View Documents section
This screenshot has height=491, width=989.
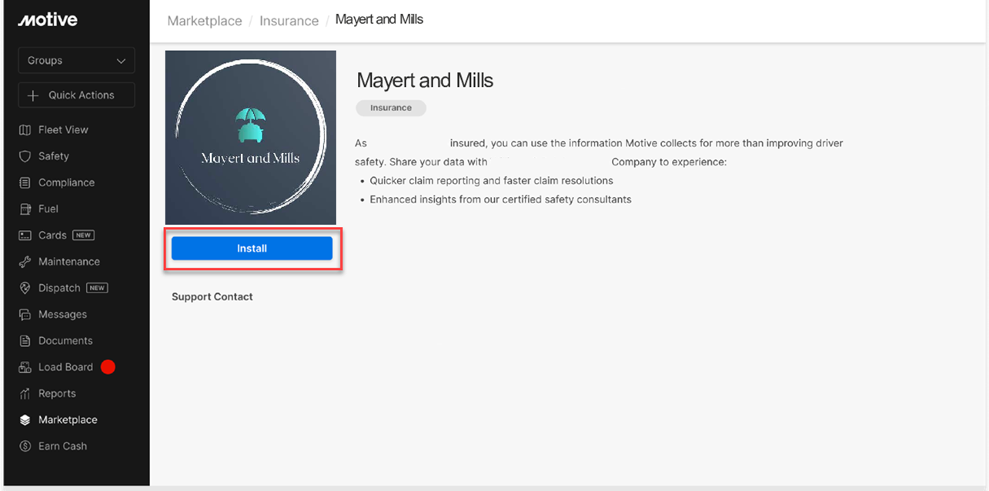pos(65,341)
